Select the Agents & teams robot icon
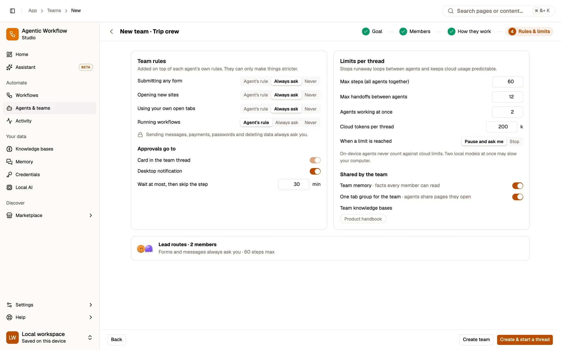Screen dimensions: 561x350 (x=9, y=108)
